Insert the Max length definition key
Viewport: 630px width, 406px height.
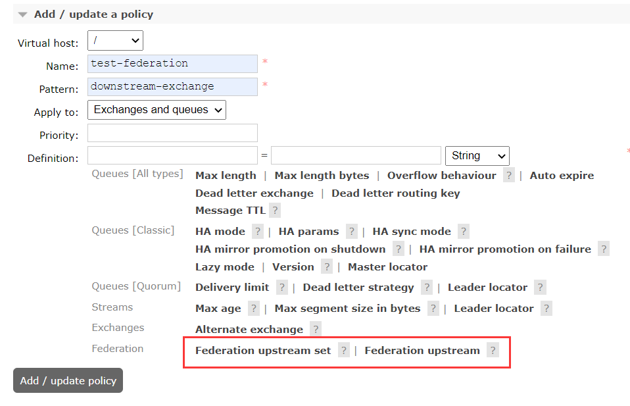(x=226, y=176)
